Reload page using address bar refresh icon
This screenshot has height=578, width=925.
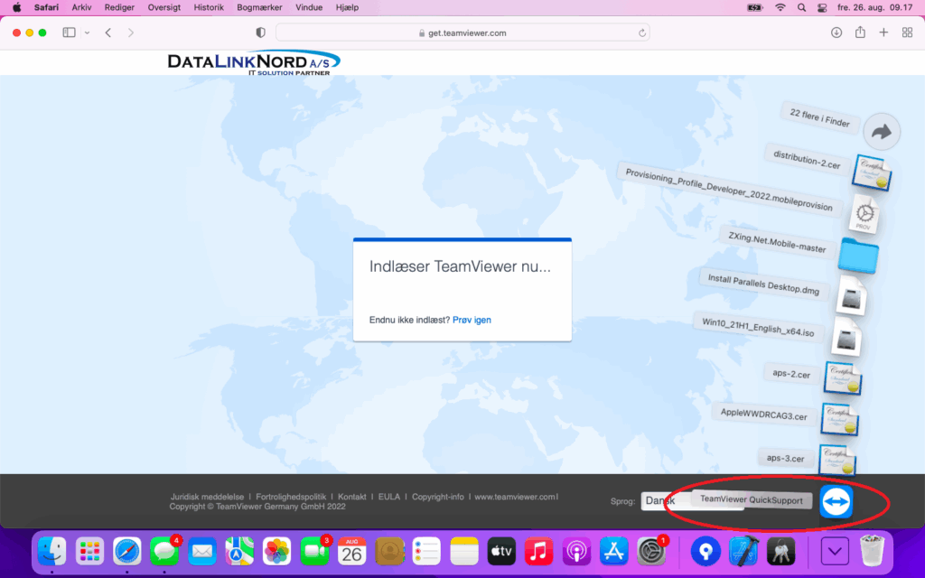point(642,33)
